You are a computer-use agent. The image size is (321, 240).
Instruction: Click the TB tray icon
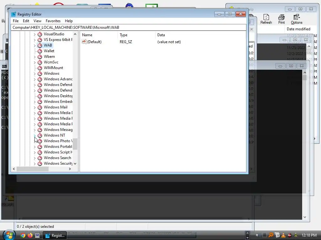pyautogui.click(x=277, y=235)
